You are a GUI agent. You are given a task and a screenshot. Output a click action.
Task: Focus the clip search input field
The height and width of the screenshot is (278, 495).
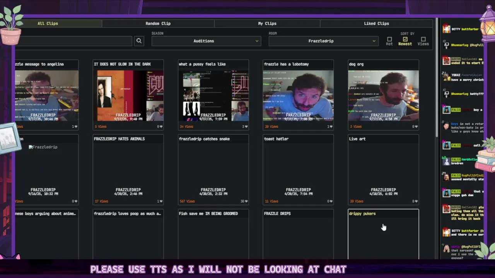73,41
